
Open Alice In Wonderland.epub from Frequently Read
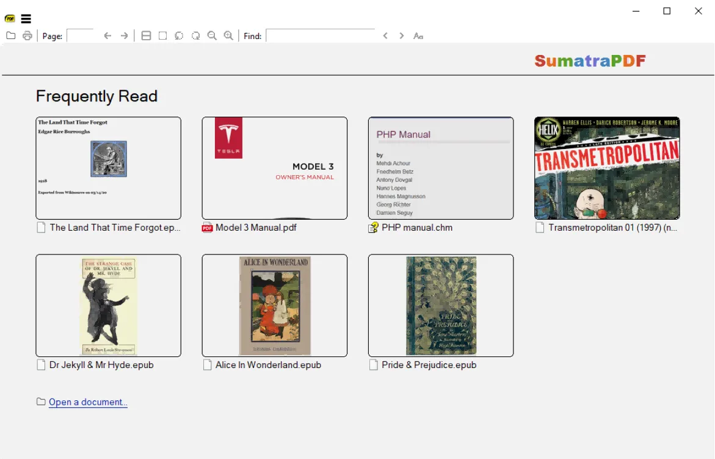pyautogui.click(x=274, y=305)
